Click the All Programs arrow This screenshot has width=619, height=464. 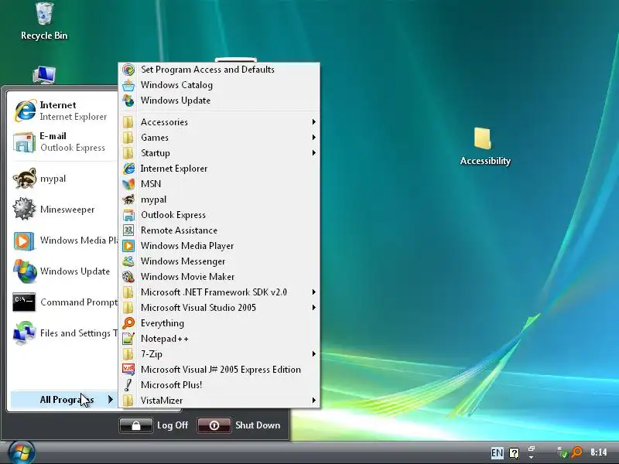click(x=111, y=400)
